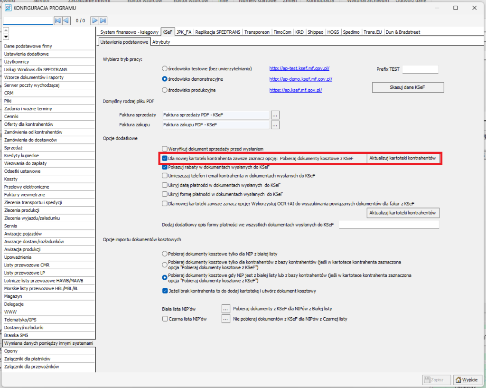Enable Weryfikuj dokument sprzedaży przed wysłaniem
Viewport: 486px width, 388px height.
pyautogui.click(x=165, y=149)
